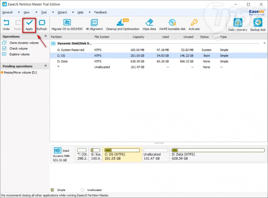
Task: Open the View menu
Action: point(27,12)
